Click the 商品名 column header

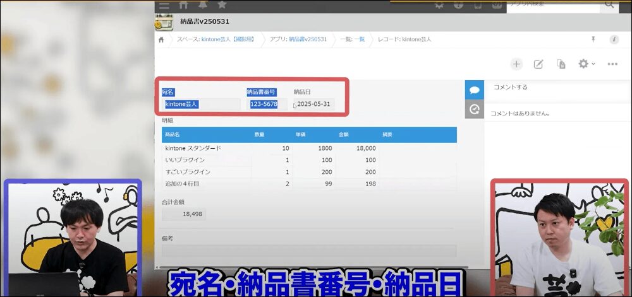coord(173,135)
